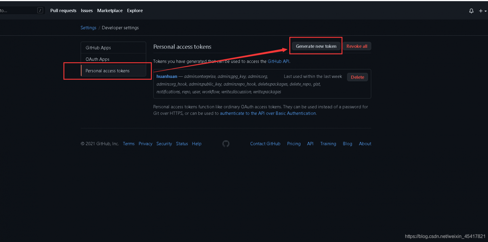The width and height of the screenshot is (488, 242).
Task: Go to Issues in the top navigation
Action: [87, 11]
